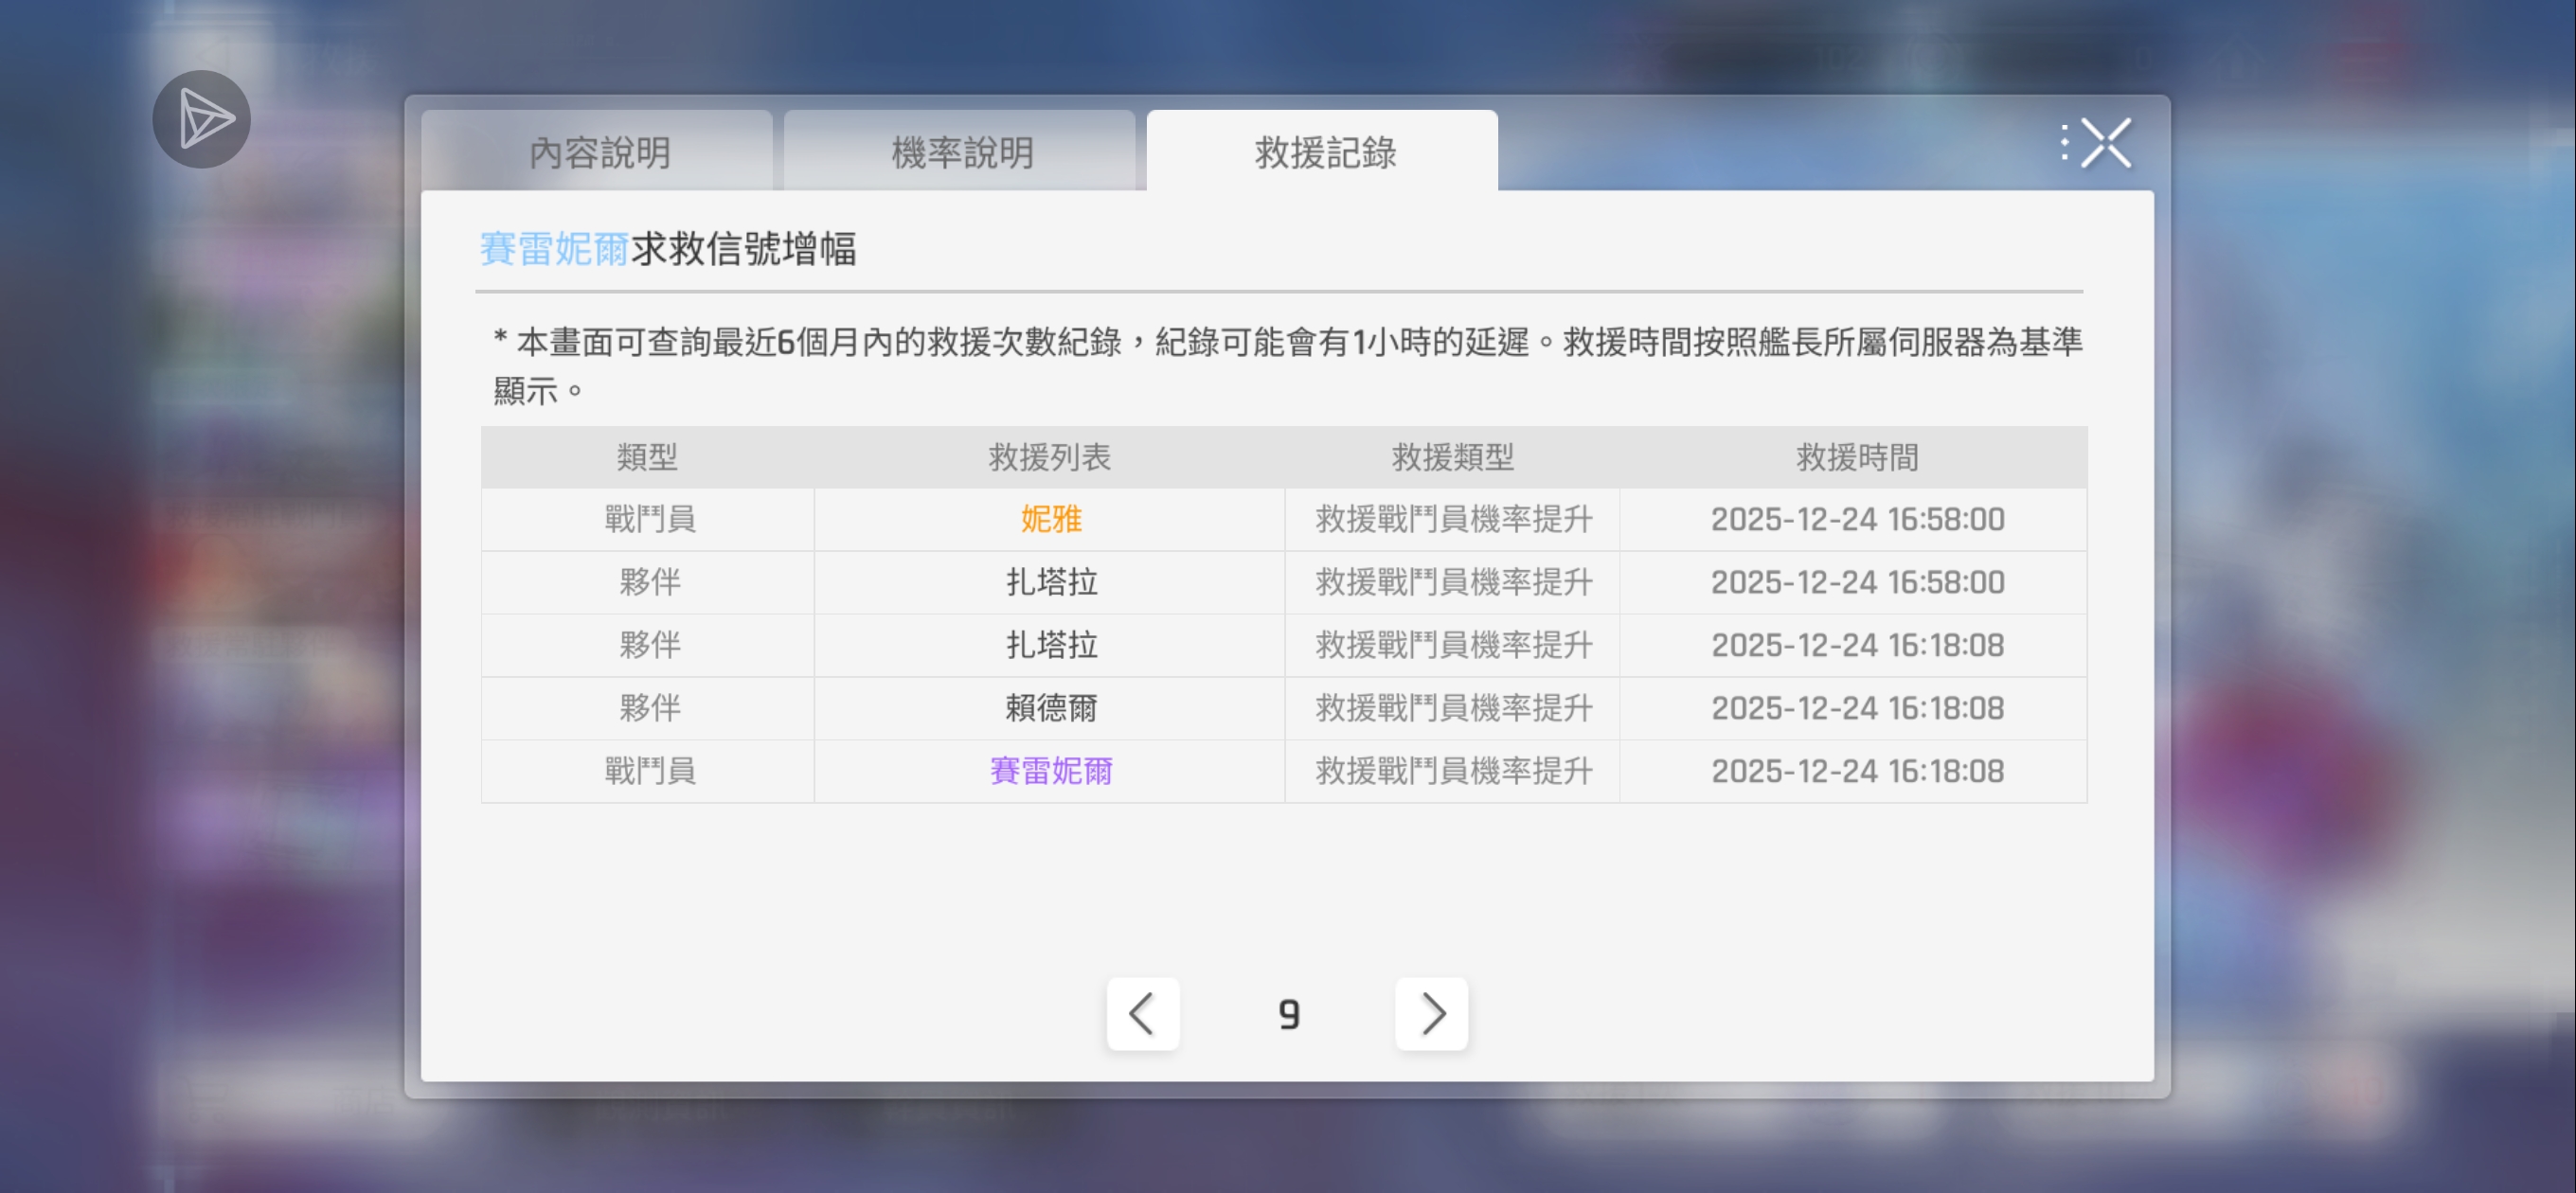Close the rescue records dialog with X
This screenshot has height=1193, width=2576.
[x=2105, y=144]
